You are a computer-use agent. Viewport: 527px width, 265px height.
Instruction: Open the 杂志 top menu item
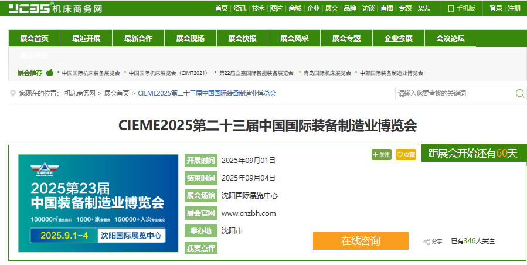pyautogui.click(x=423, y=8)
